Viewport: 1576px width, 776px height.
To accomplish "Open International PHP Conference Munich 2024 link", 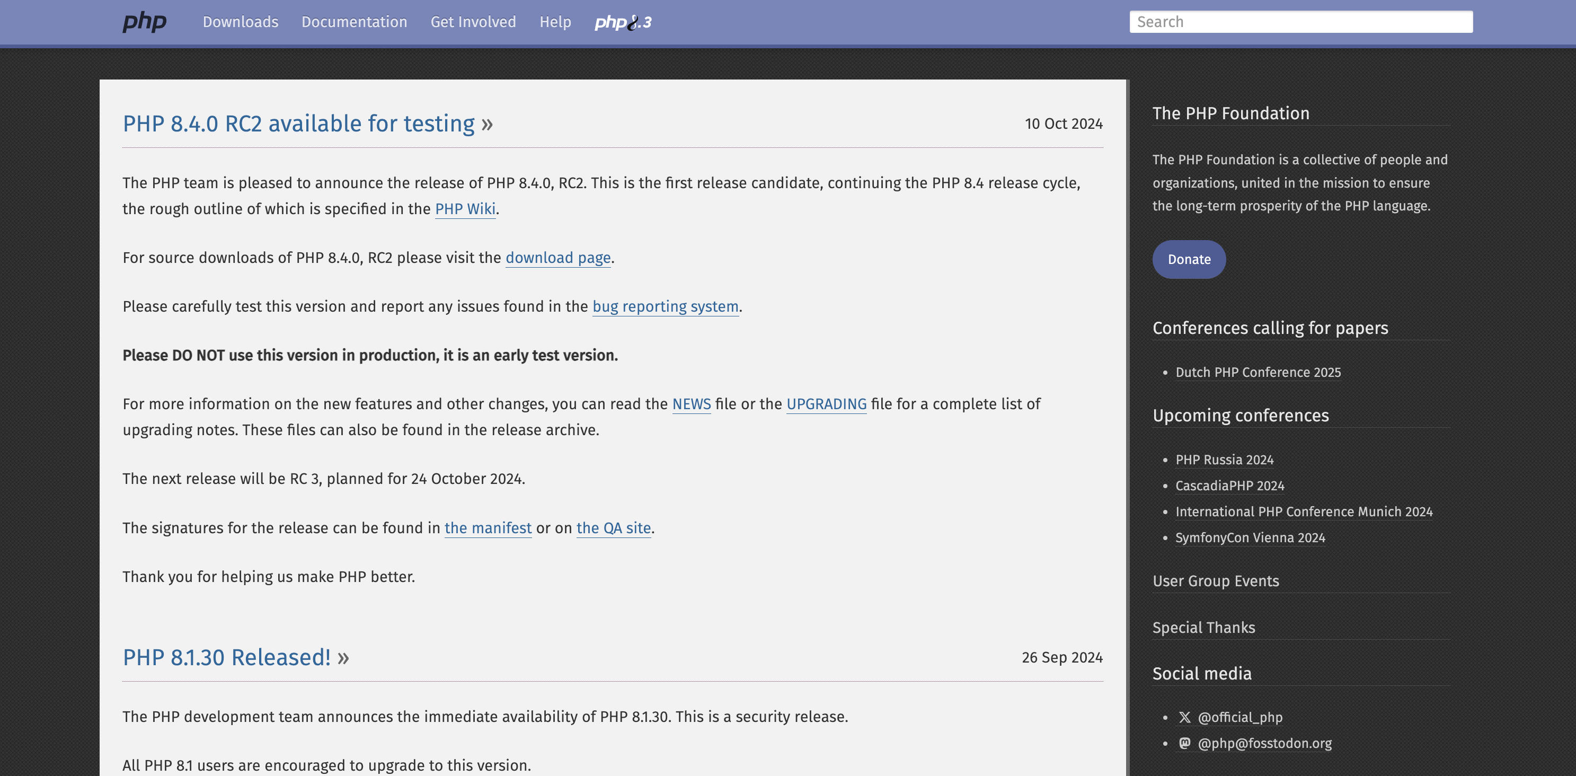I will point(1304,512).
